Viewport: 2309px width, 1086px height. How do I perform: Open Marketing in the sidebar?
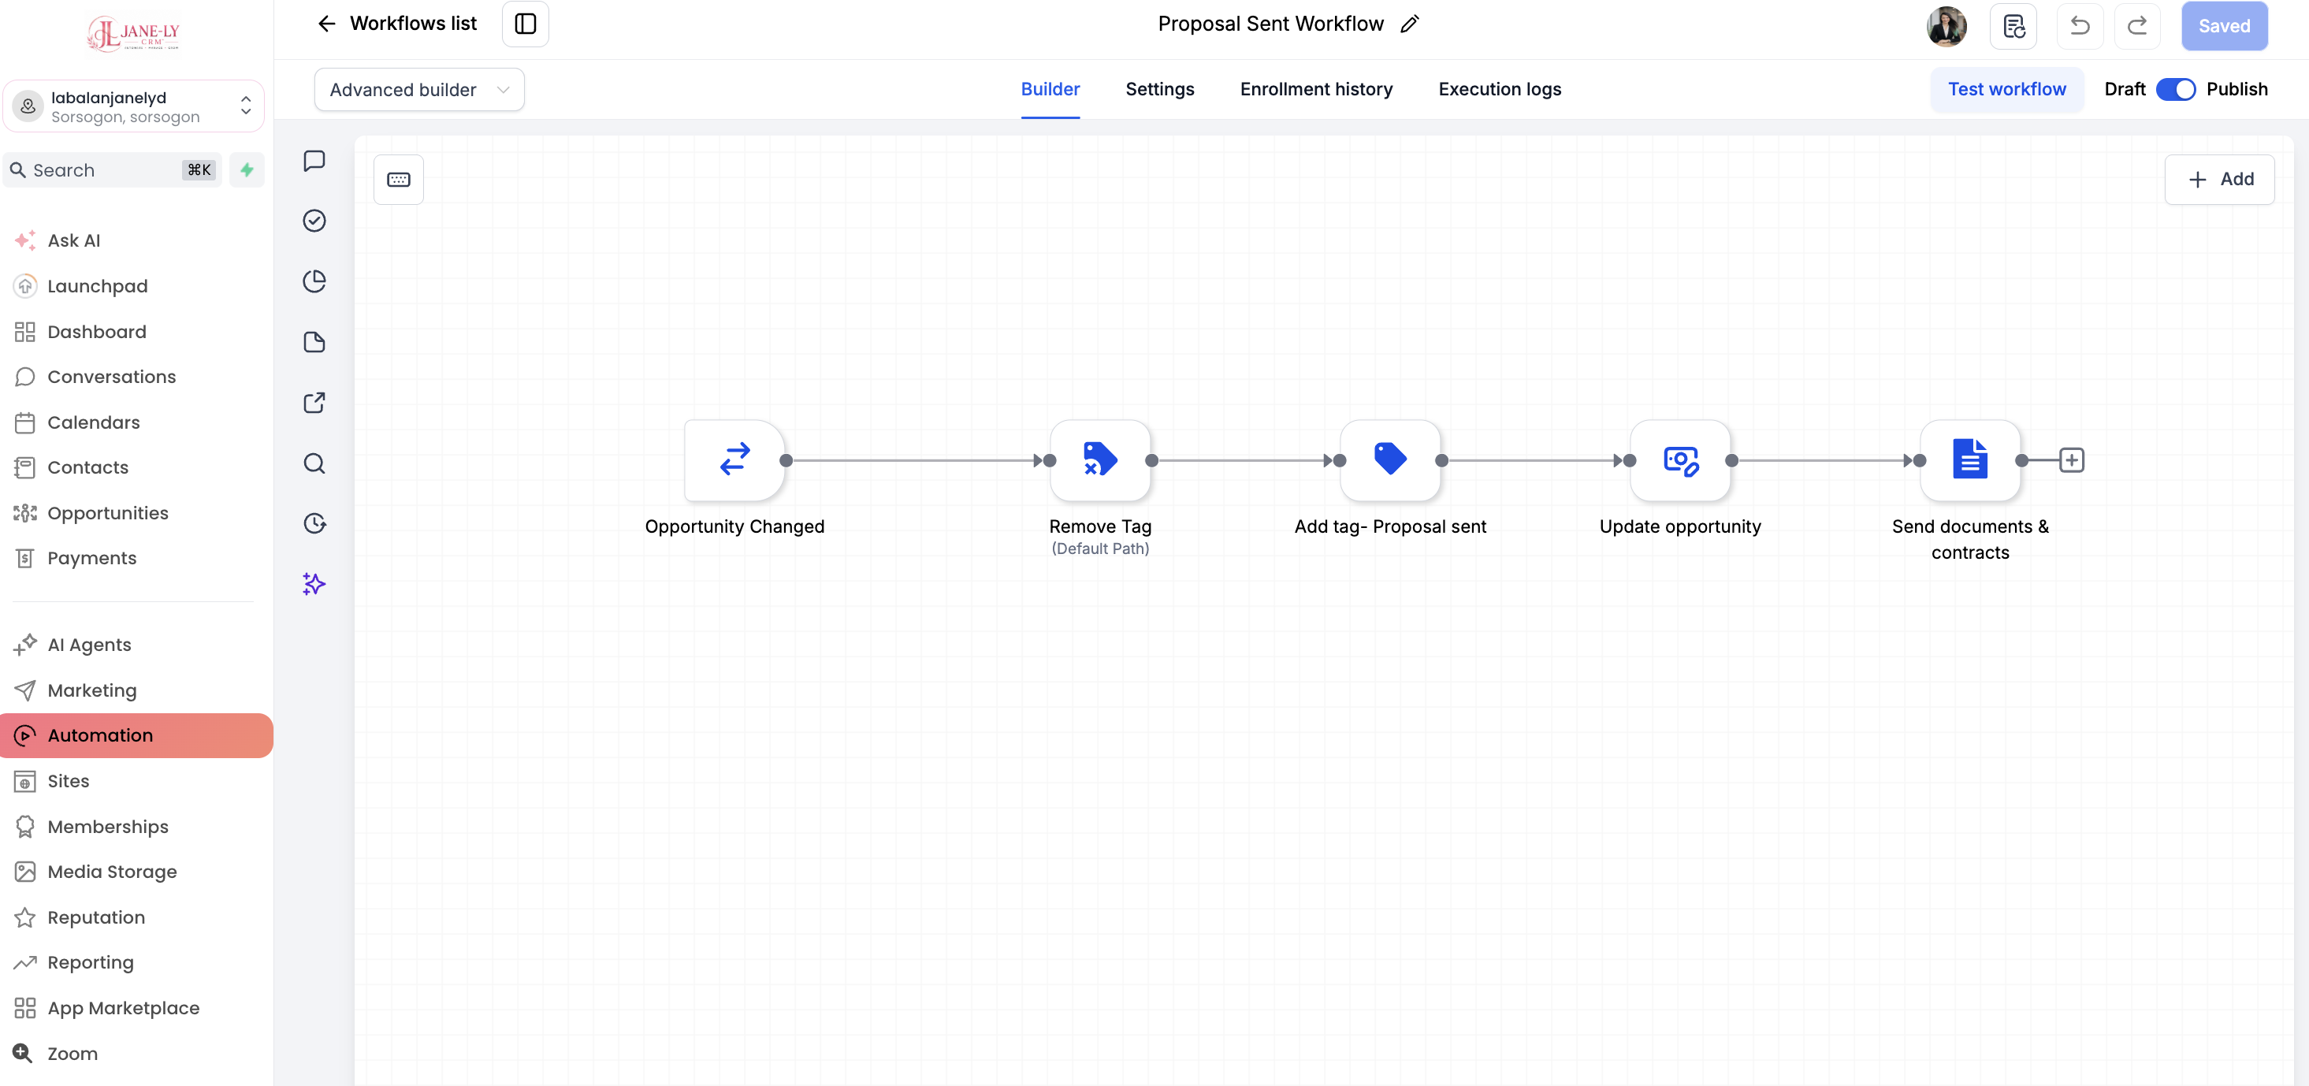coord(91,690)
